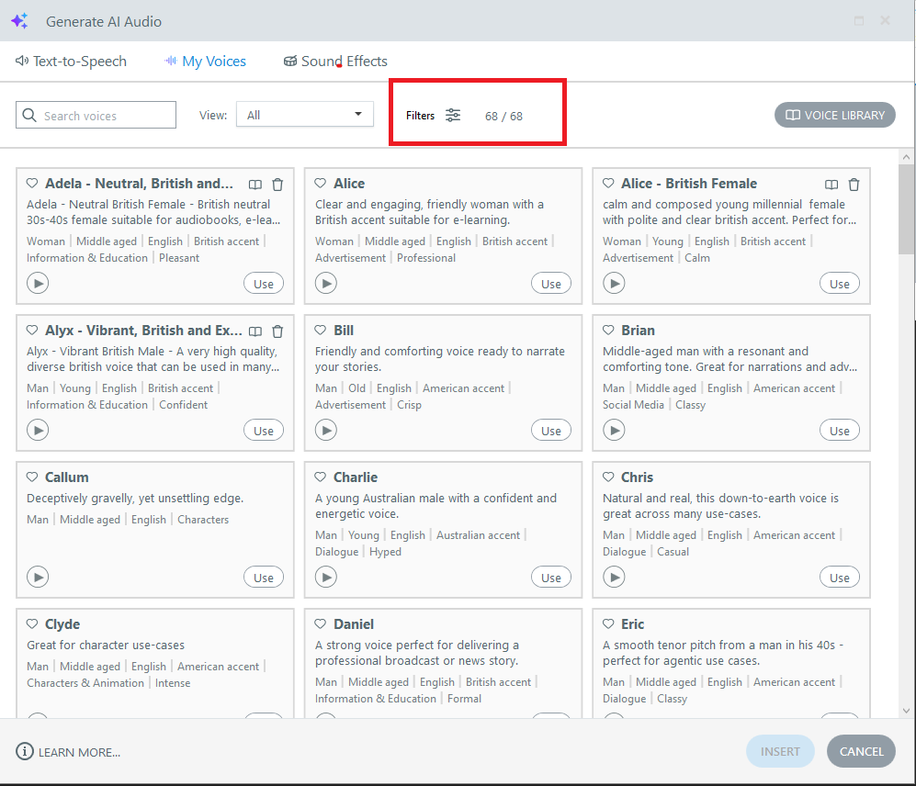The width and height of the screenshot is (916, 786).
Task: Favorite the Alice voice with heart
Action: point(321,184)
